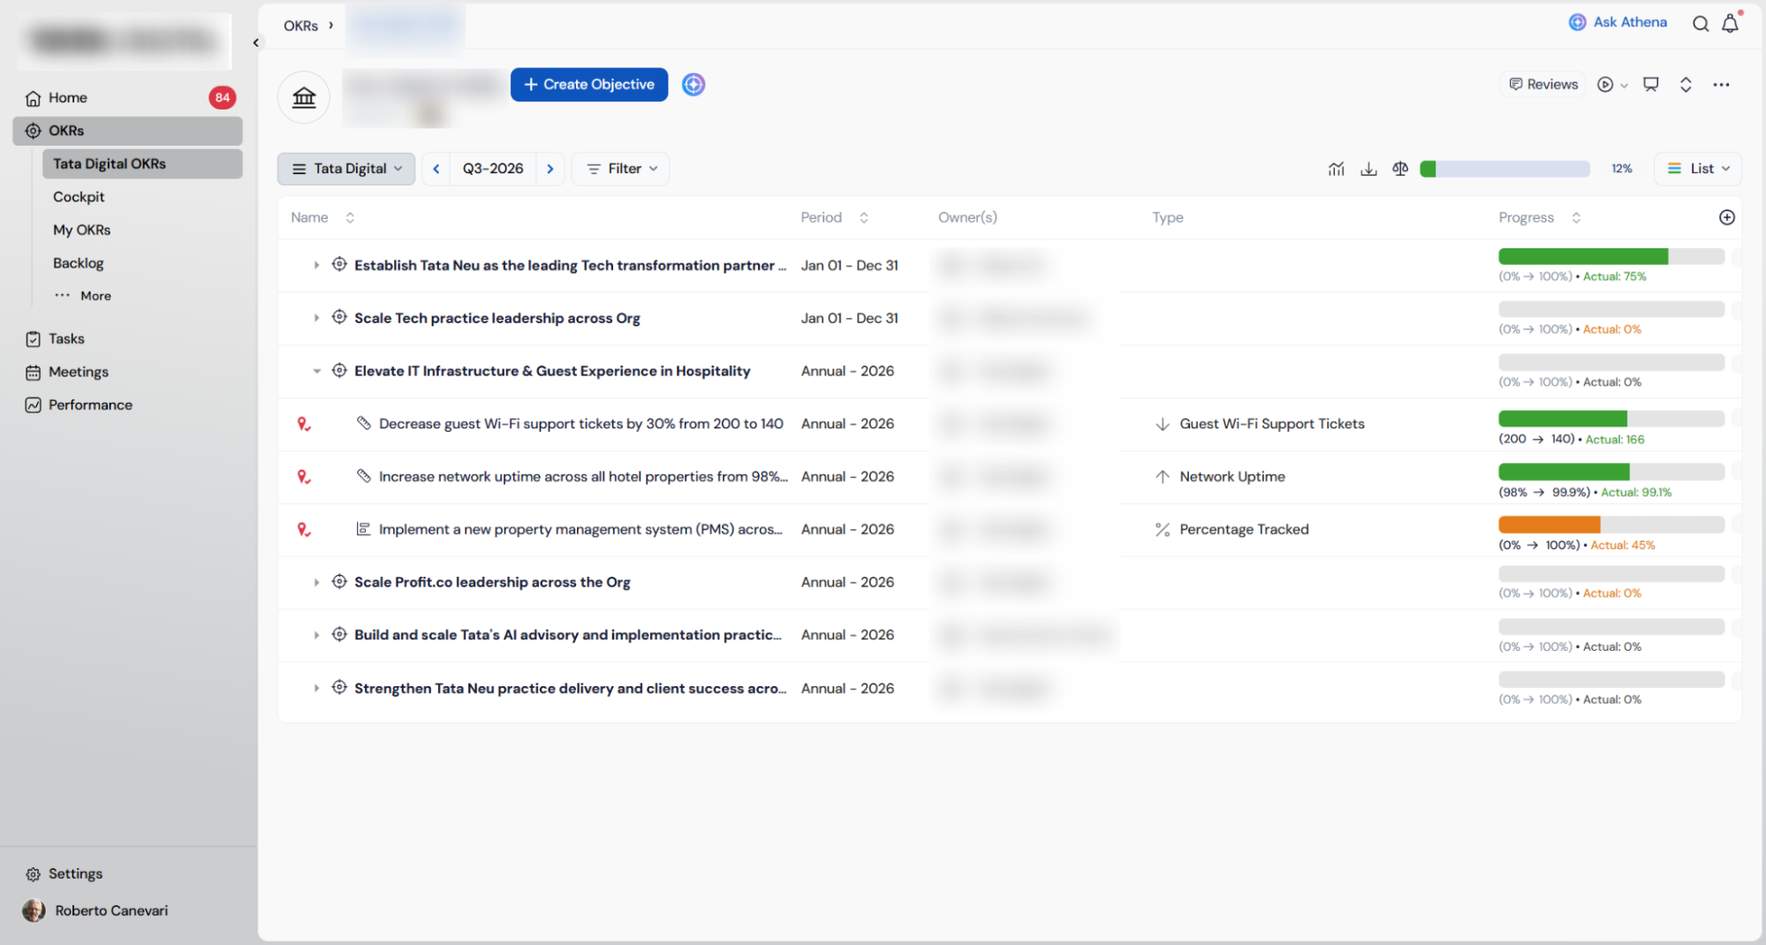
Task: Click the milestone icon for Implement PMS row
Action: [363, 529]
